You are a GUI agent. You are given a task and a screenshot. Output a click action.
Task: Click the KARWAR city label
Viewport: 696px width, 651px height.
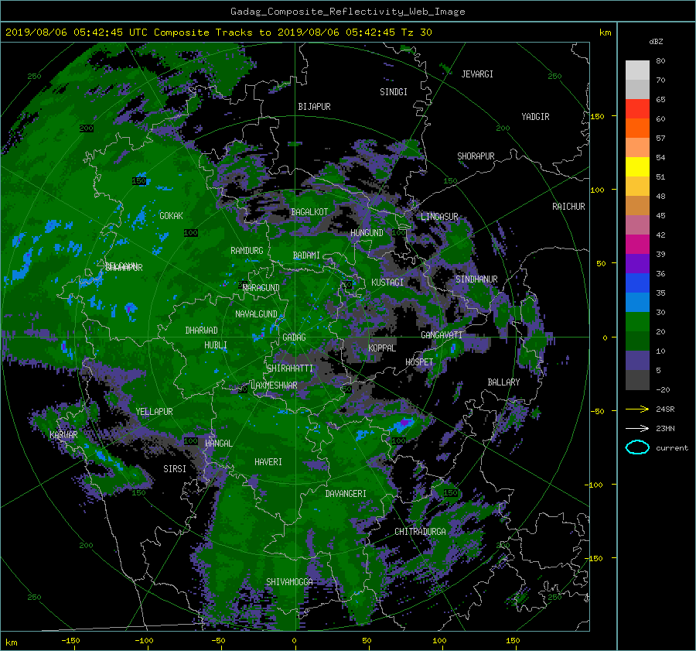[x=63, y=435]
